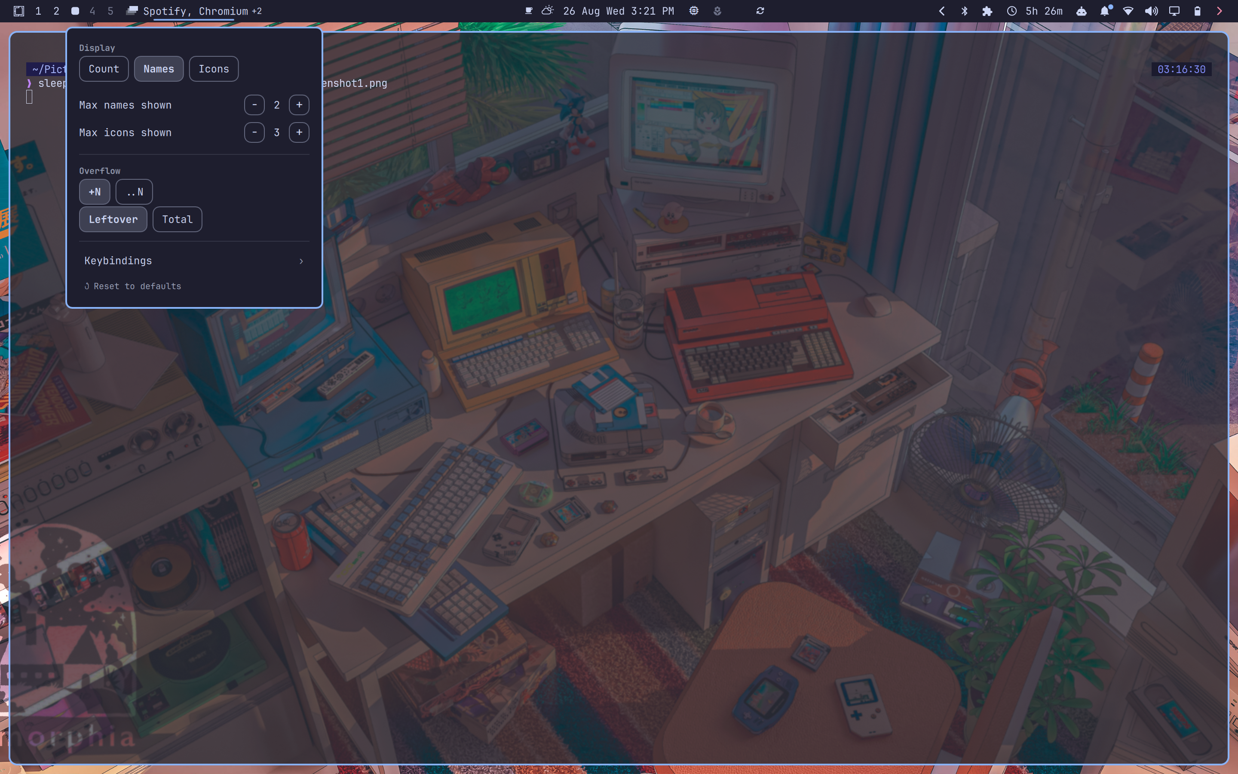This screenshot has height=774, width=1238.
Task: Switch to workspace 4
Action: pyautogui.click(x=92, y=11)
